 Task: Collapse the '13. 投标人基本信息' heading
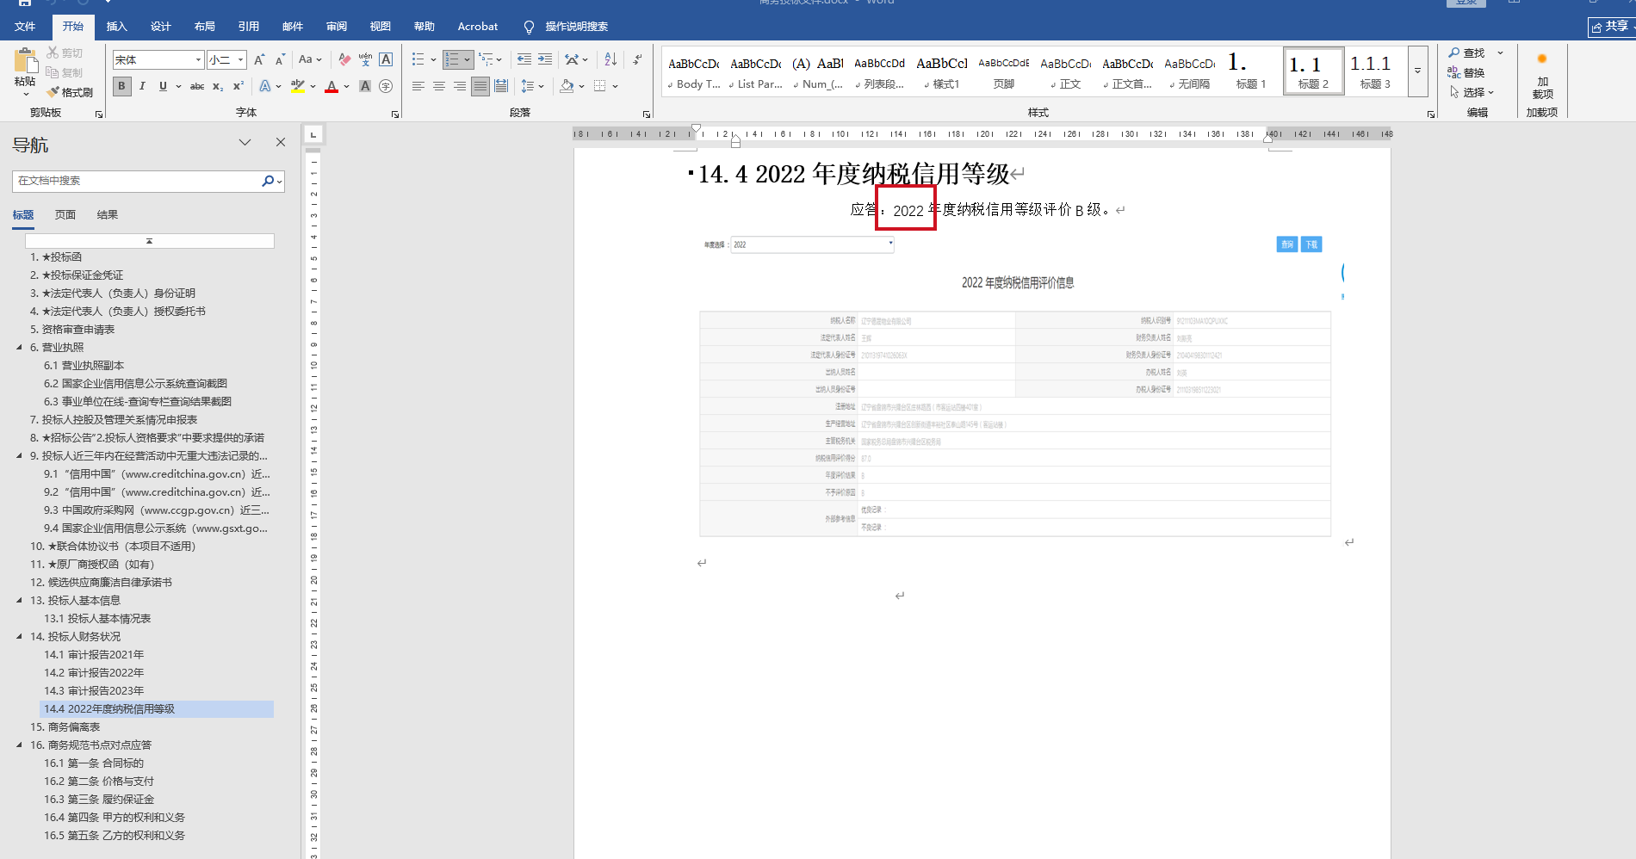coord(19,601)
